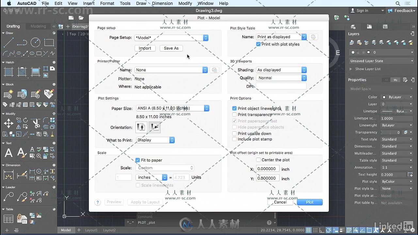Uncheck Print object lineweights

click(234, 108)
